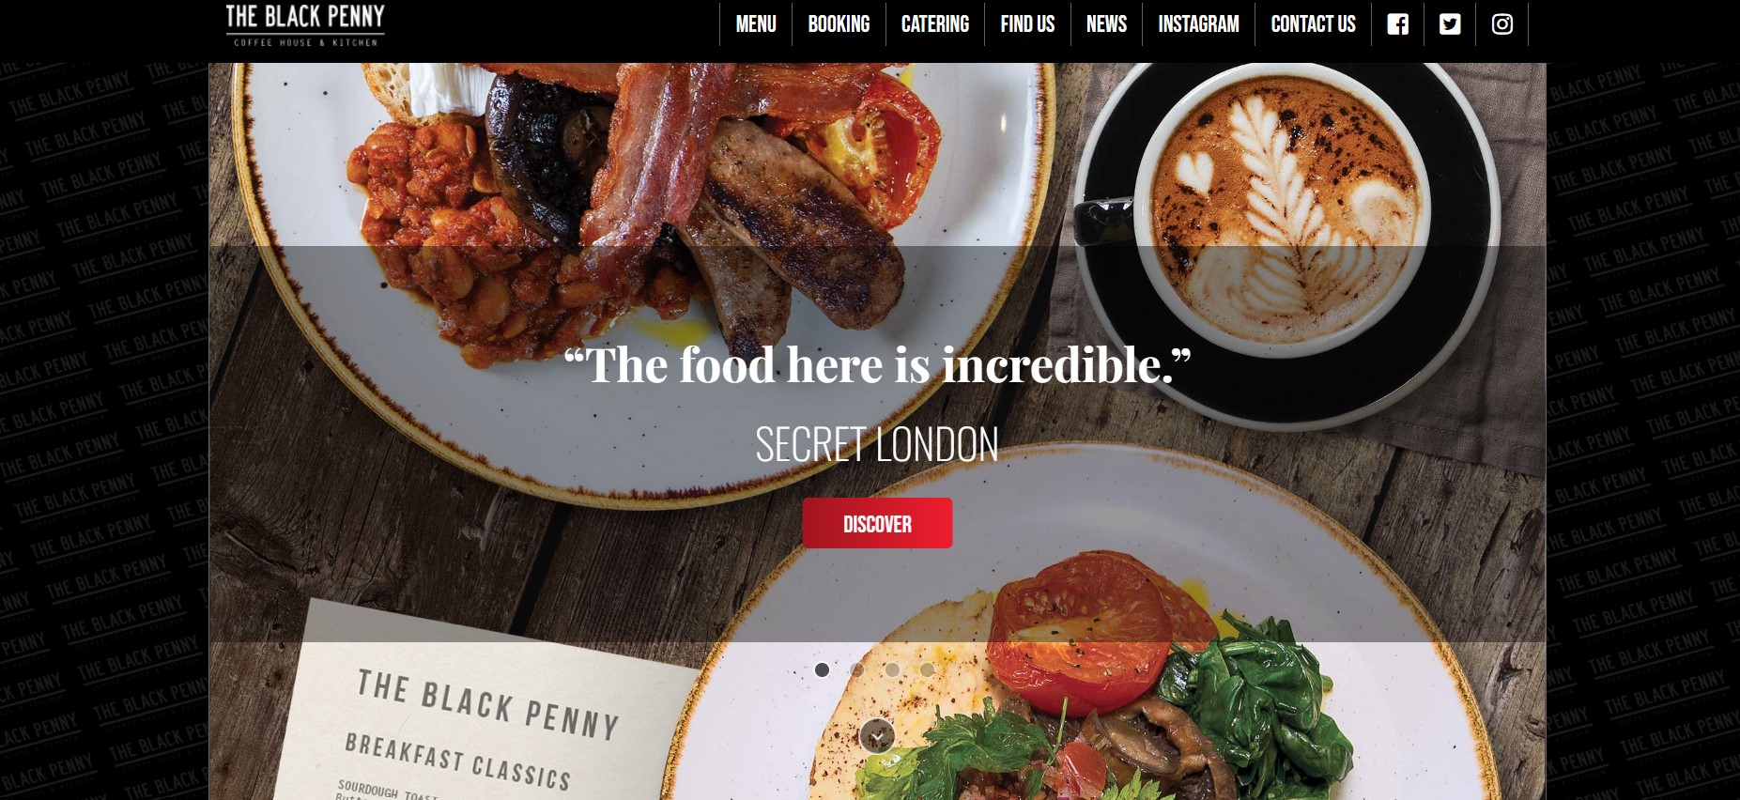Click The Black Penny logo
The image size is (1740, 800).
coord(305,25)
